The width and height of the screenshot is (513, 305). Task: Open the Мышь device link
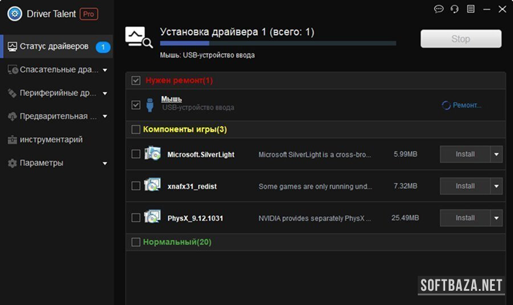172,99
